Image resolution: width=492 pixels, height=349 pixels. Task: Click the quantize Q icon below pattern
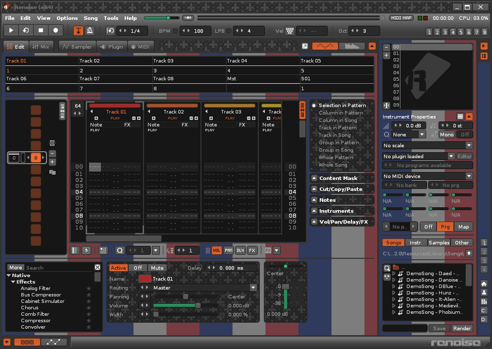(x=120, y=250)
